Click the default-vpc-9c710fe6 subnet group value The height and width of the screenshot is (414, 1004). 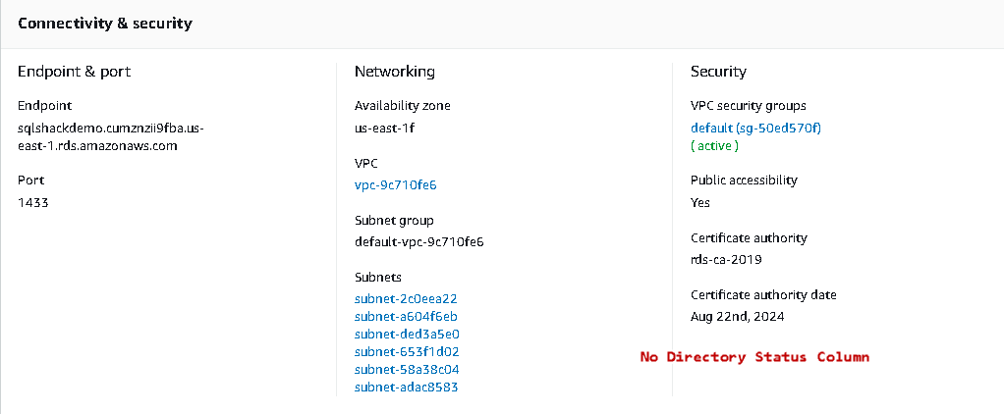pyautogui.click(x=418, y=241)
